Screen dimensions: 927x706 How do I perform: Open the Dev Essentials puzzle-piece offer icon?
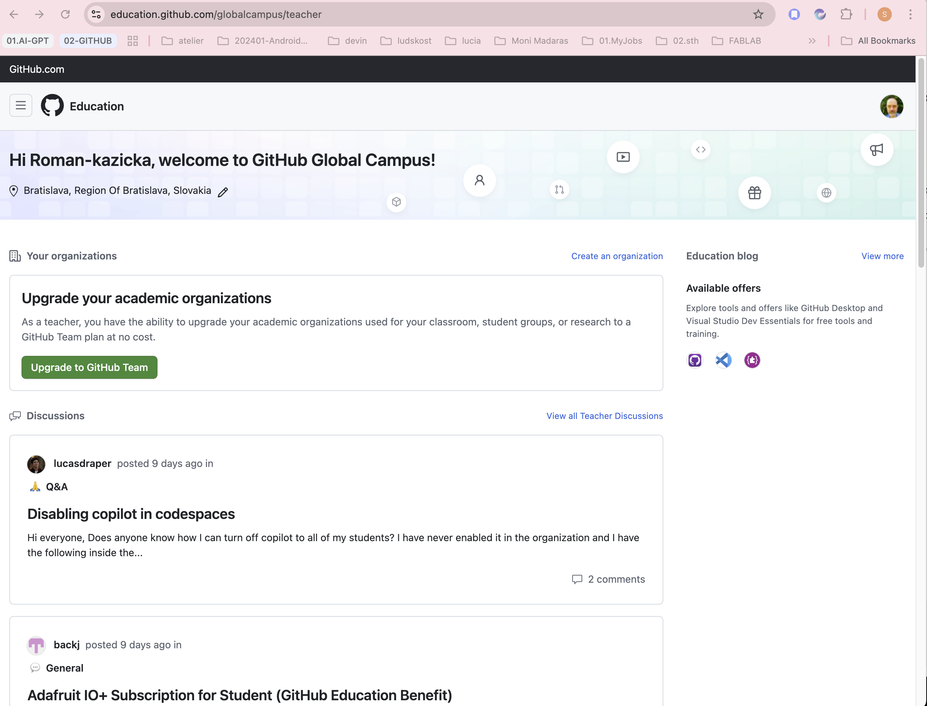(752, 360)
